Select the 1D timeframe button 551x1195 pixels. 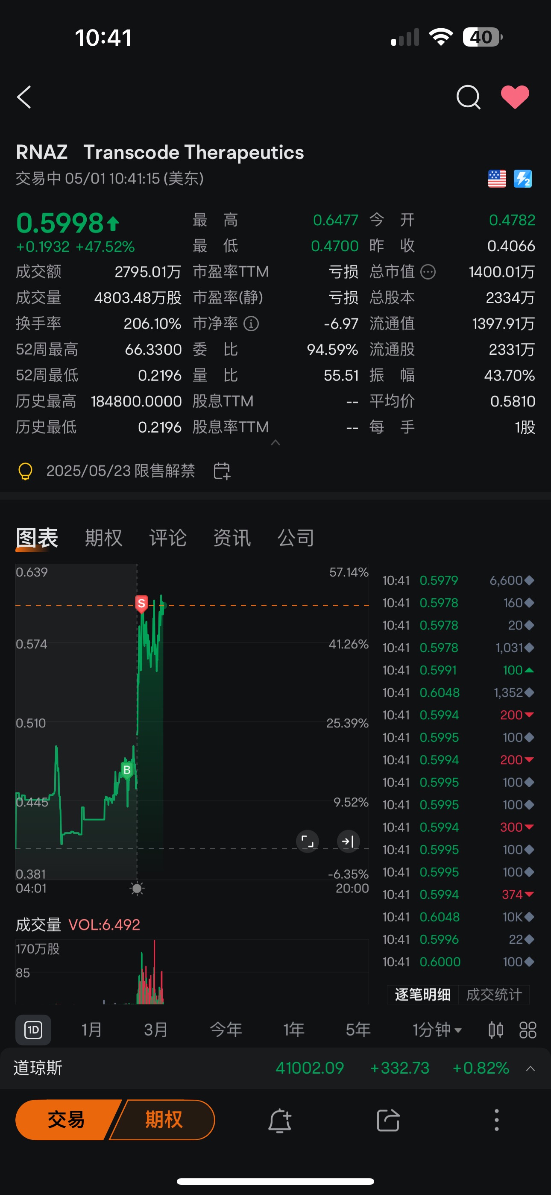click(33, 1030)
